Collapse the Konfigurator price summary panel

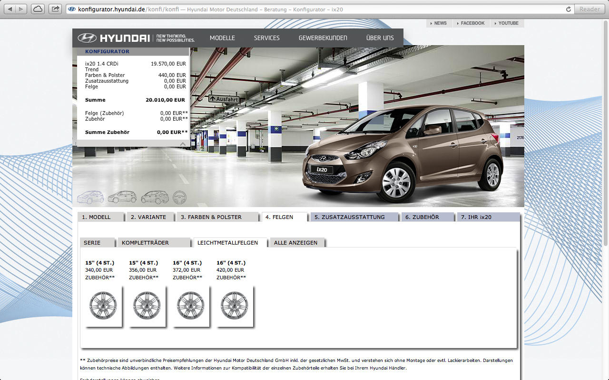coord(183,143)
